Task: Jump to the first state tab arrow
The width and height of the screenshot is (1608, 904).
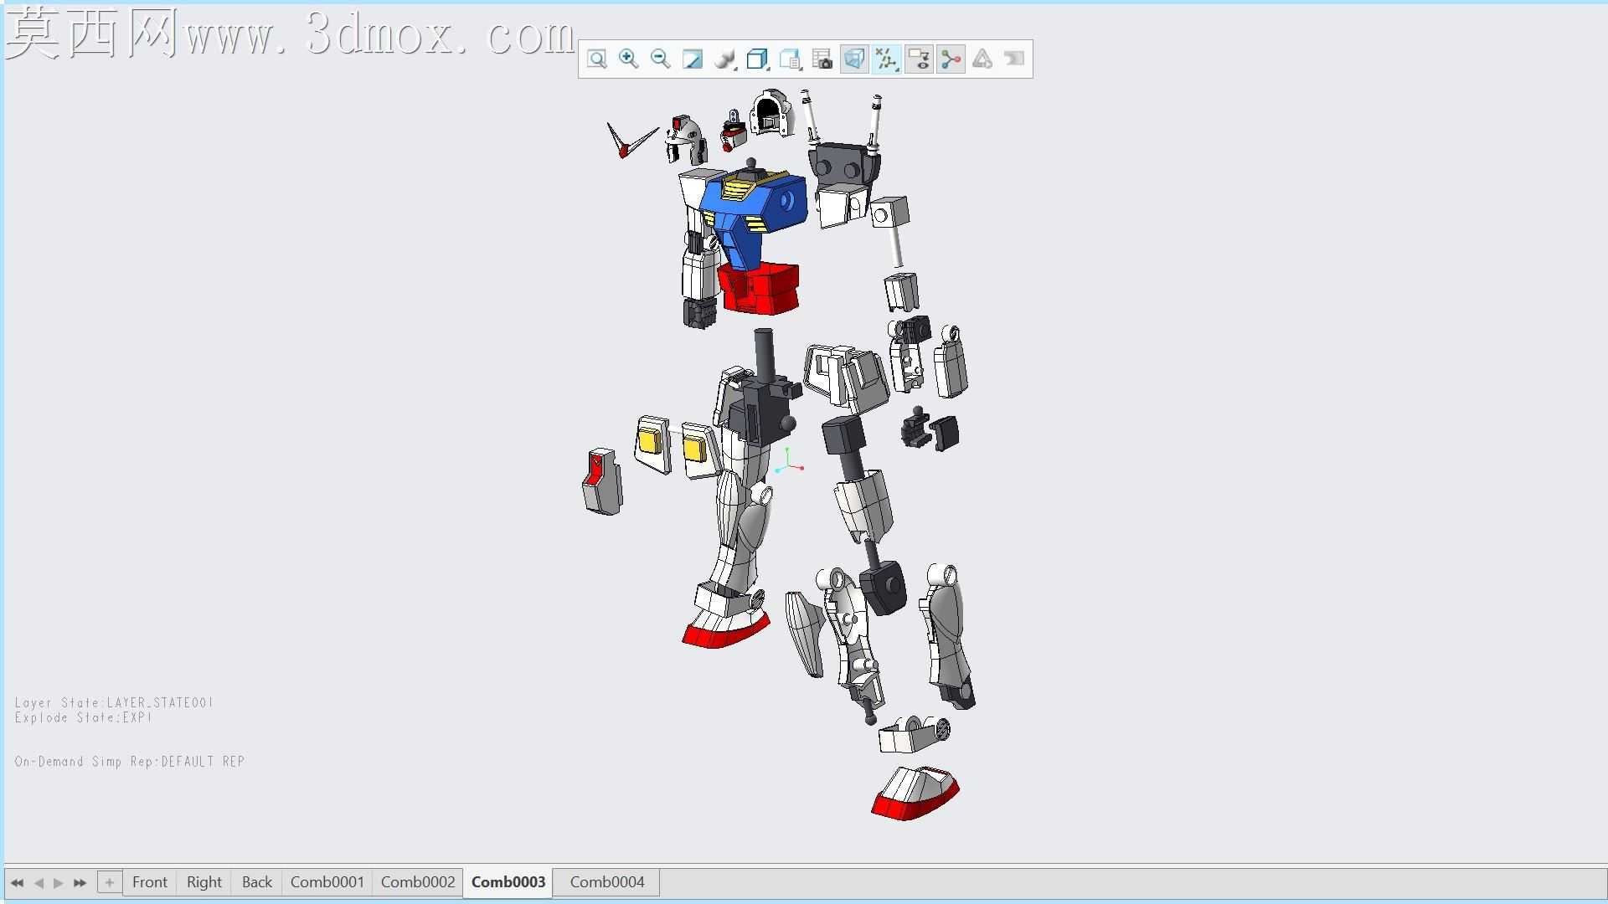Action: tap(17, 882)
